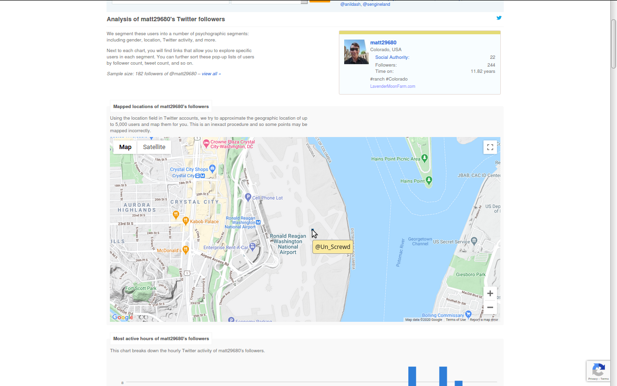
Task: Click the 'view all »' followers link
Action: [211, 74]
